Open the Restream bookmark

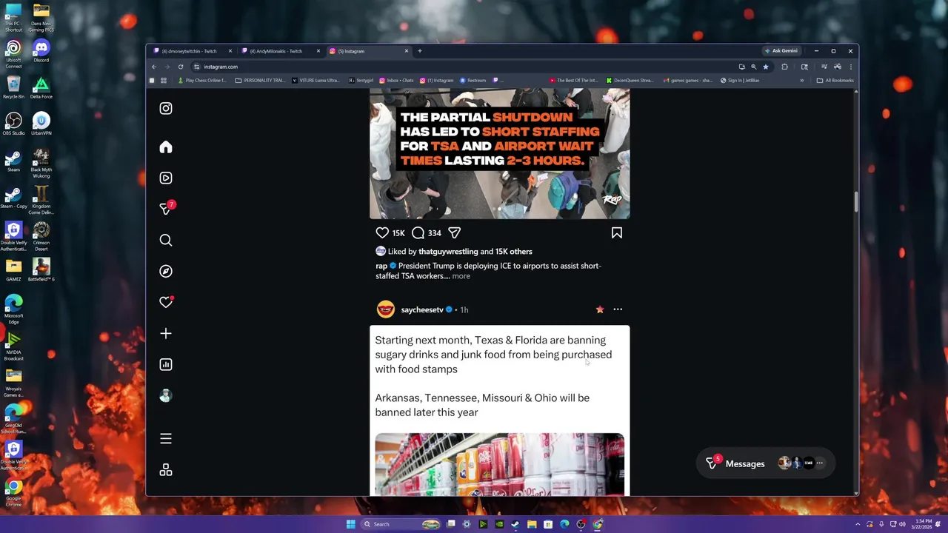click(x=473, y=81)
